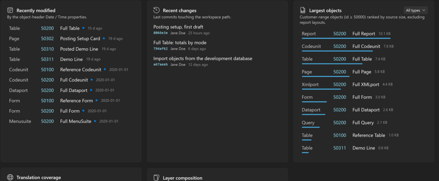Click commit hash a67aeeb

tap(161, 65)
